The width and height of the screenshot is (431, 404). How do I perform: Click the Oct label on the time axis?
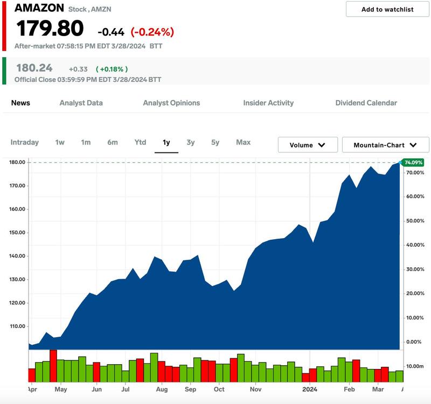pos(219,389)
